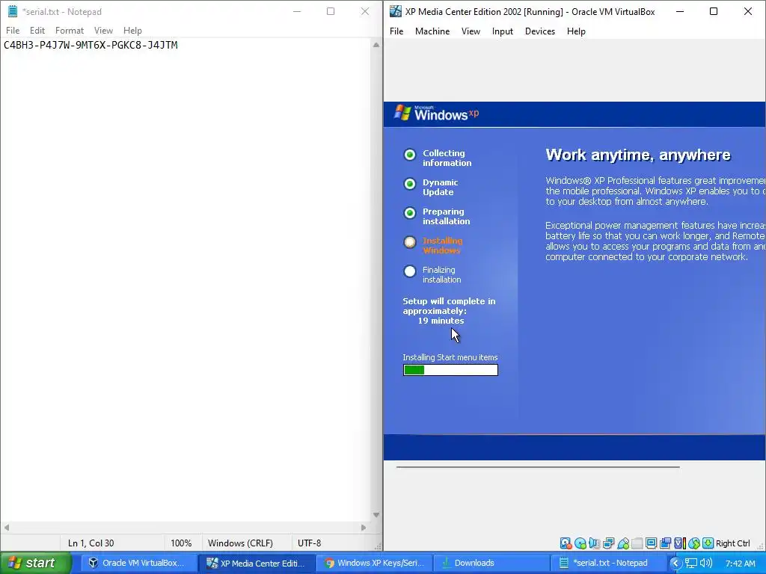Open VirtualBox Help menu
Screen dimensions: 766x574
pyautogui.click(x=576, y=31)
